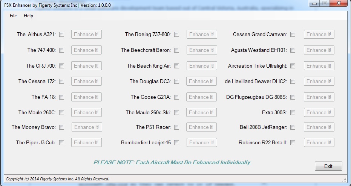Screen dimensions: 351x186
Task: Click Enhance It! for Mooney Bravo
Action: 87,127
